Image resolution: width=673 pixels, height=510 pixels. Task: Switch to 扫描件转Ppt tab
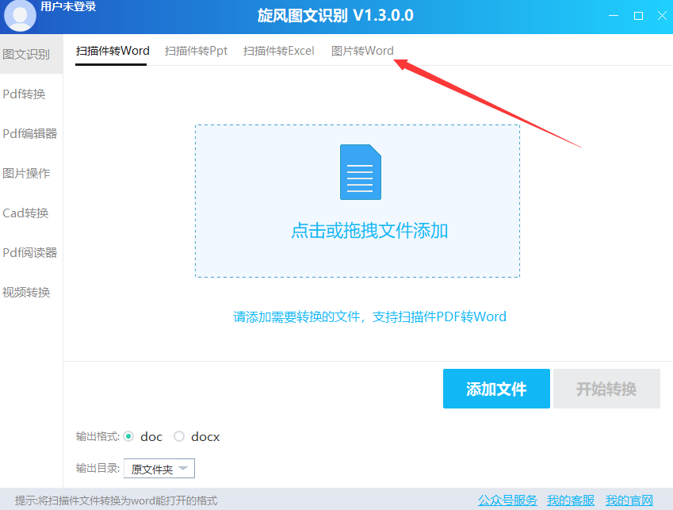196,51
